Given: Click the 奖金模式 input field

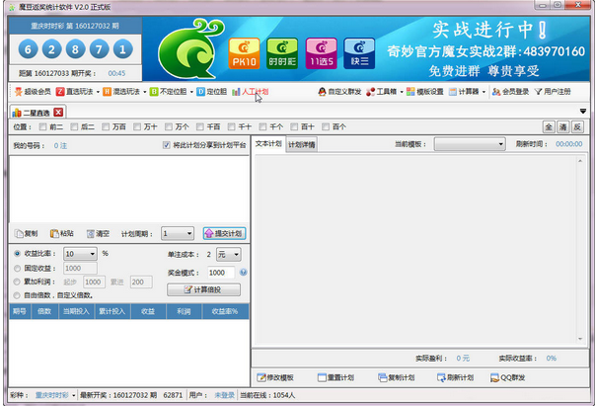Looking at the screenshot, I should click(x=219, y=272).
